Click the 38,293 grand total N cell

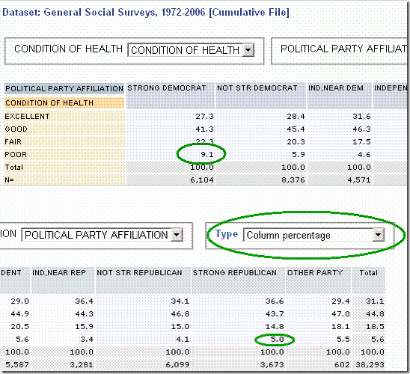click(x=370, y=364)
